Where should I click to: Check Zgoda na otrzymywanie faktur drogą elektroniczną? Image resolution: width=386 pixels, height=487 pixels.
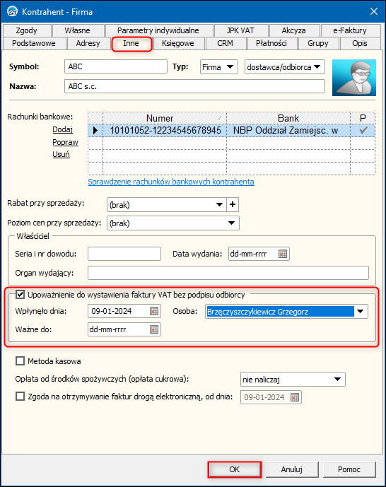21,397
